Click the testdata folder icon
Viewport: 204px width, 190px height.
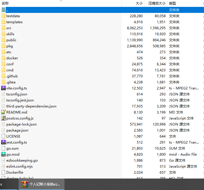tap(3, 16)
